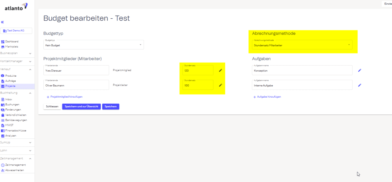Open Dashboard from the sidebar
392x182 pixels.
[x=11, y=42]
